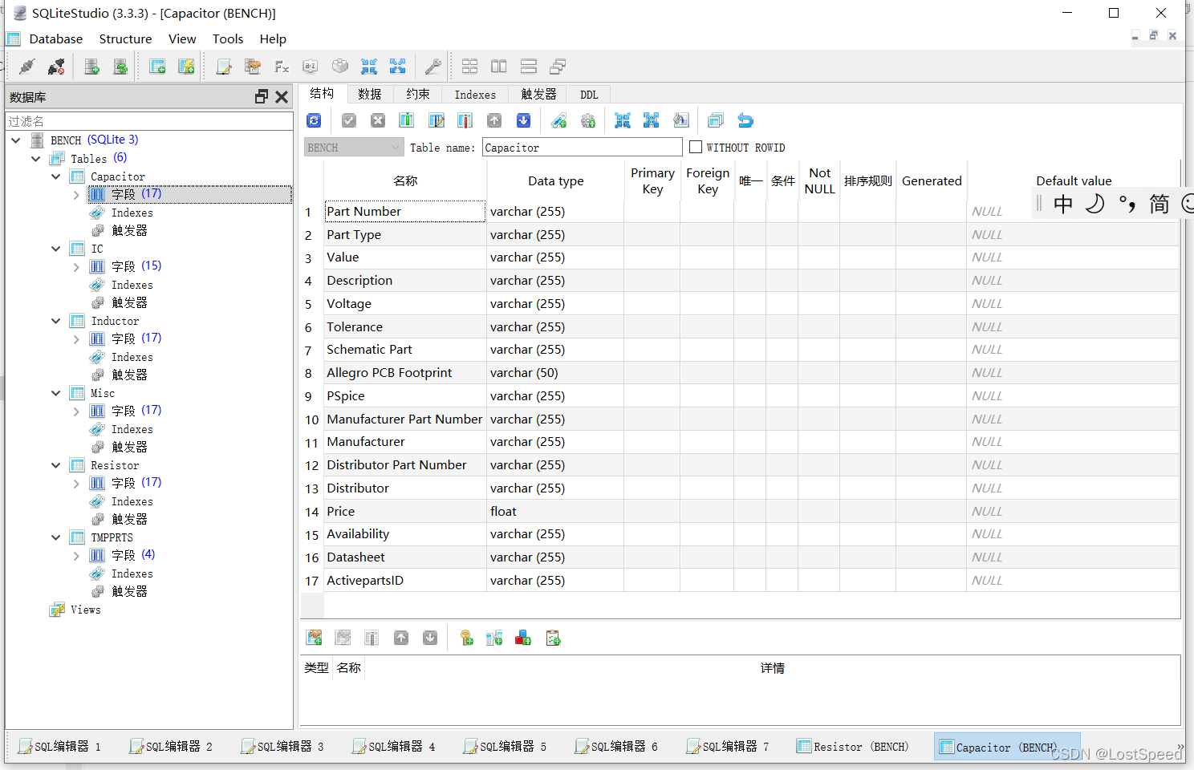
Task: Add foreign key constraint icon
Action: click(494, 638)
